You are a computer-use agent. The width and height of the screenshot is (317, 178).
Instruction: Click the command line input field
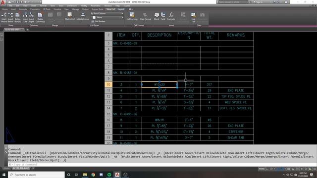(x=162, y=165)
